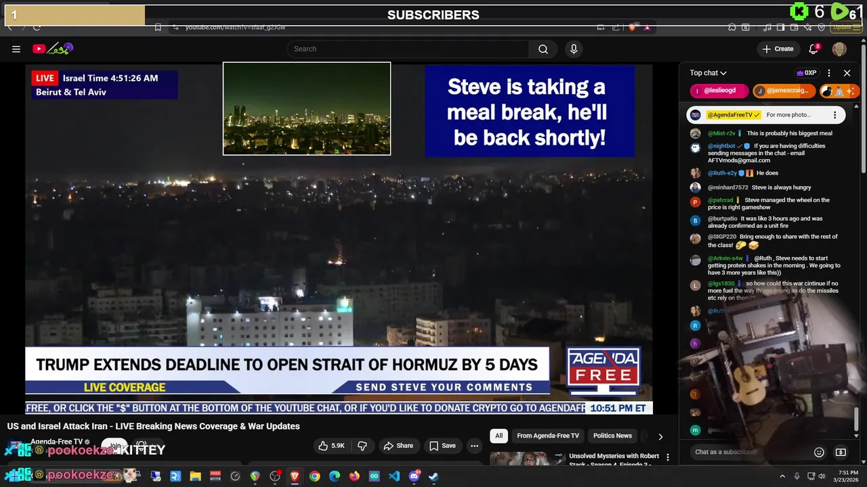Open Firefox from taskbar
This screenshot has height=487, width=867.
(354, 476)
